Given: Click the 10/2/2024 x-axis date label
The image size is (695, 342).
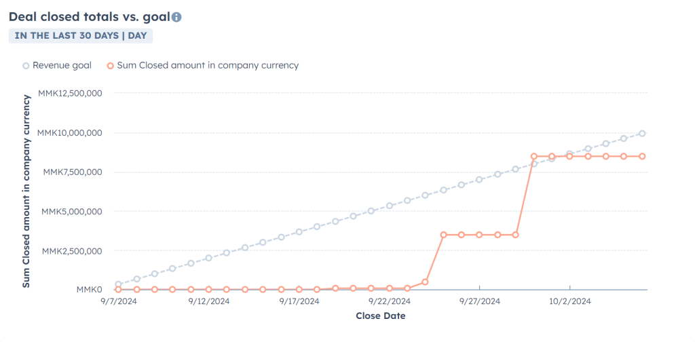Looking at the screenshot, I should 570,301.
